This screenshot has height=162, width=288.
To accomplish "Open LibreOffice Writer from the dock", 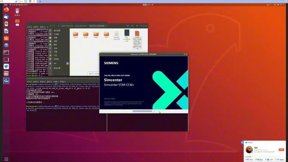I will click(x=6, y=31).
